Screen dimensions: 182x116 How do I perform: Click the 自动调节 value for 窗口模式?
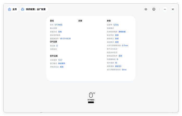click(62, 63)
